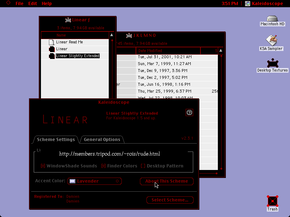
Task: Sort by the Date Modified column header
Action: tap(168, 51)
